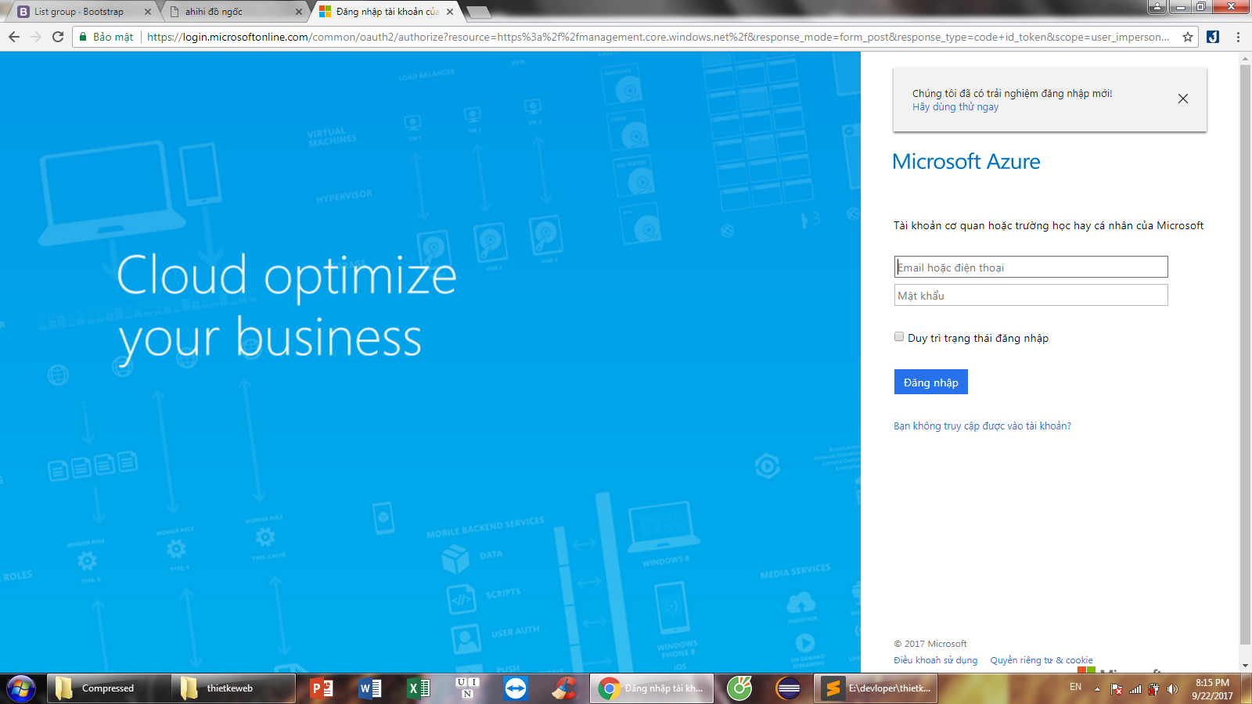Open 'Bạn không truy cập được vào tài khoản?' link
The image size is (1252, 704).
click(982, 426)
